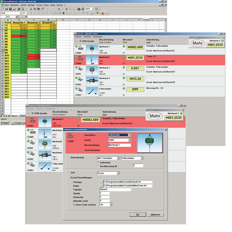Select the 'jedesmal' radio option
Screen dimensions: 232x232
tap(98, 162)
